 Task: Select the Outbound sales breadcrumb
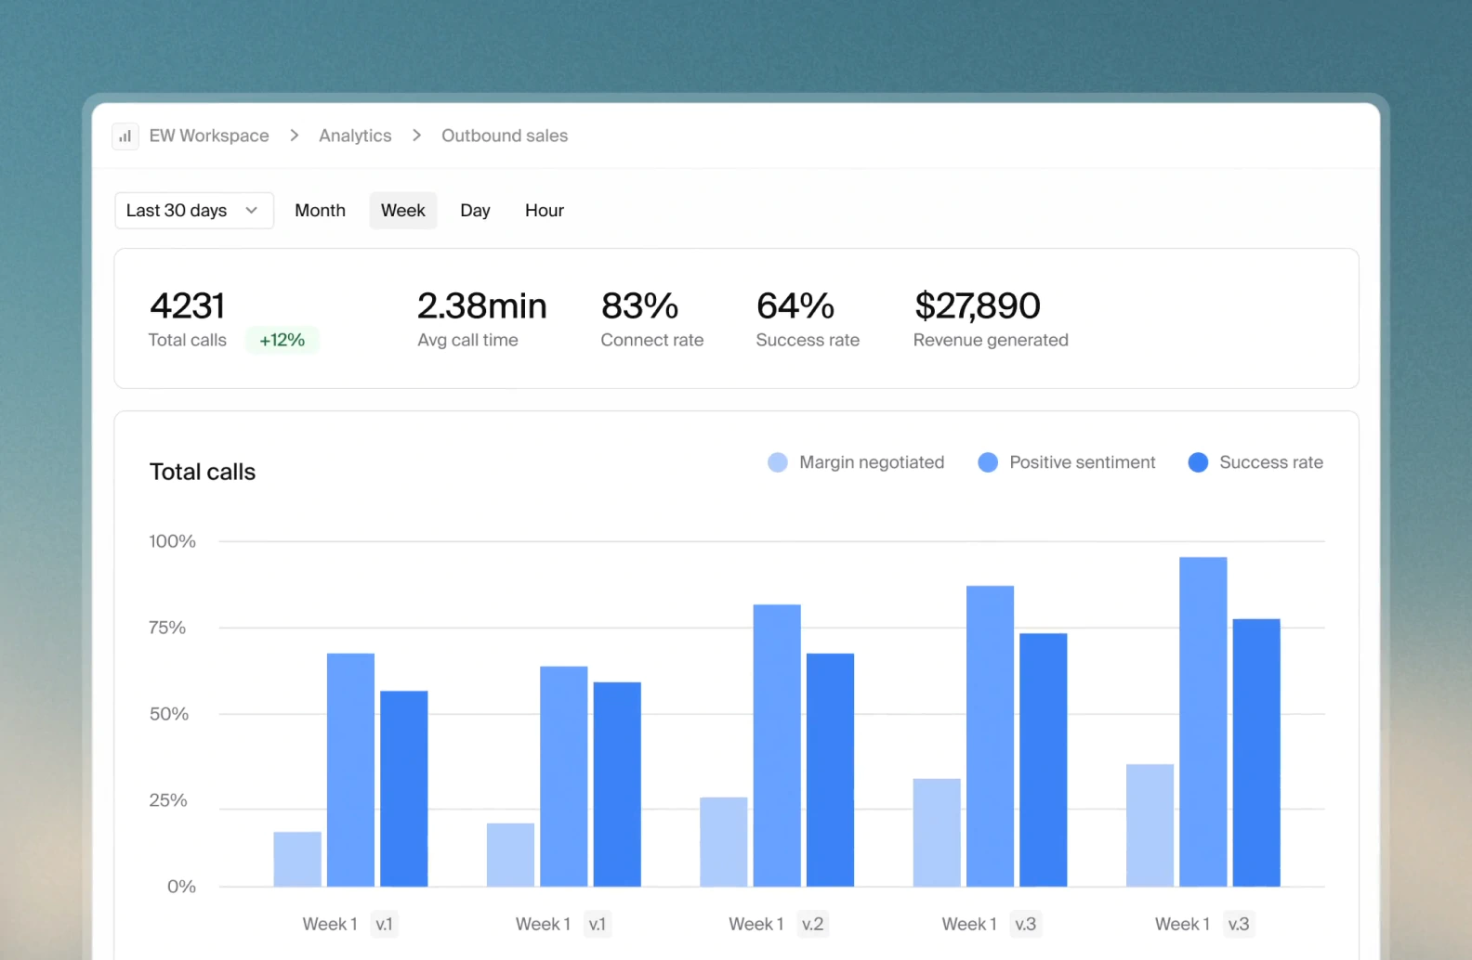(504, 136)
